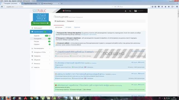Collapse the Зарабатывать sidebar section
Image resolution: width=179 pixels, height=100 pixels.
(x=41, y=32)
